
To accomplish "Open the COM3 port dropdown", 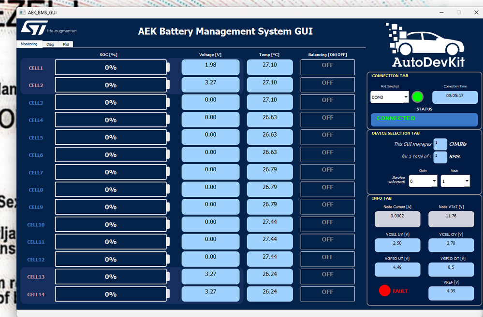I will click(389, 97).
